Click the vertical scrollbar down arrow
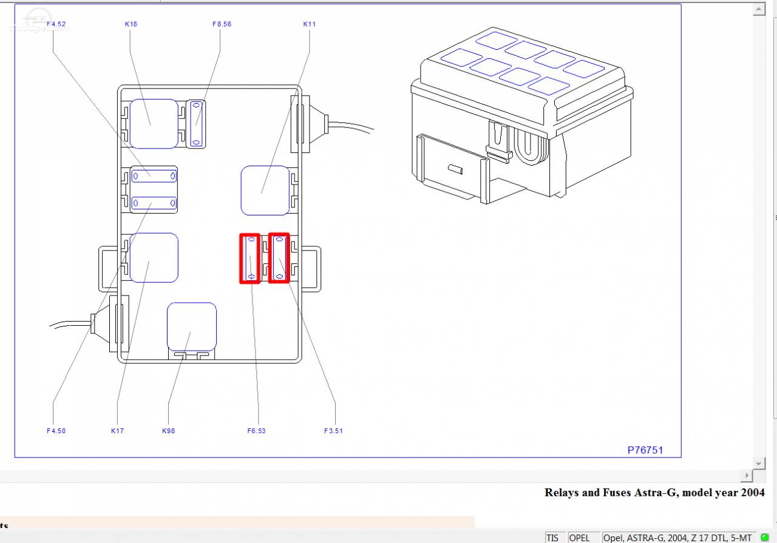Viewport: 777px width, 543px height. tap(758, 464)
